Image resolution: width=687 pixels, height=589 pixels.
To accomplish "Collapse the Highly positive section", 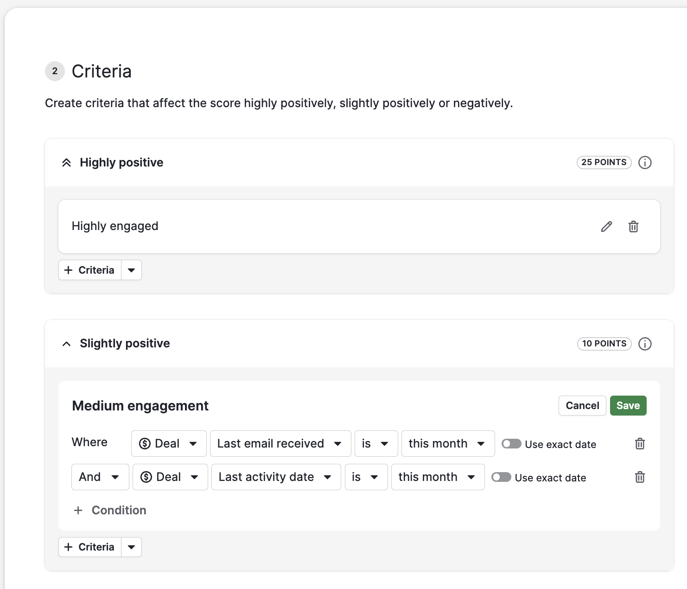I will point(66,163).
